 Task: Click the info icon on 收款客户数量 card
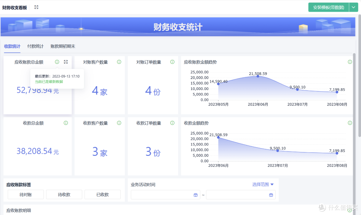click(x=119, y=123)
